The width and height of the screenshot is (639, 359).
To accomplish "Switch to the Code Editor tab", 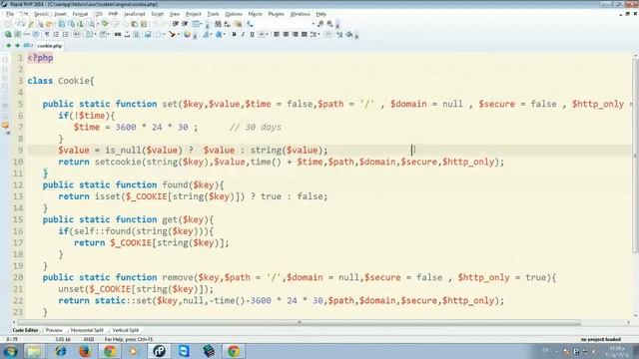I will [x=25, y=330].
